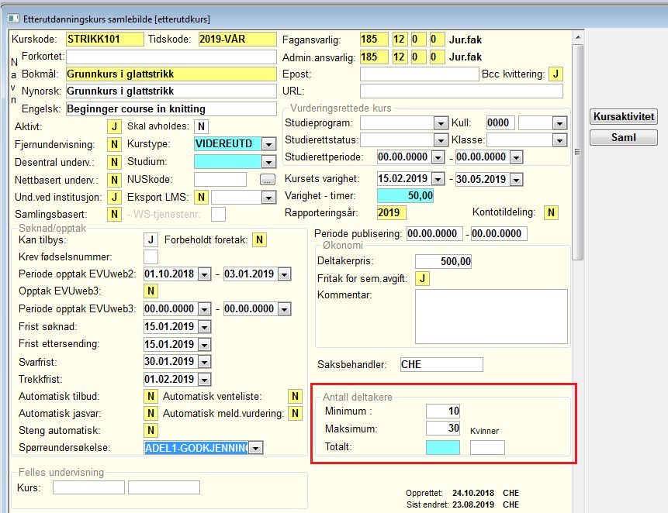Click the Kurskode field STRIKK101
The image size is (668, 513).
pyautogui.click(x=106, y=40)
